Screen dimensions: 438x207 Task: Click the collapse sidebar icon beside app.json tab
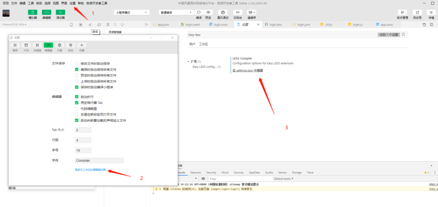pyautogui.click(x=147, y=25)
